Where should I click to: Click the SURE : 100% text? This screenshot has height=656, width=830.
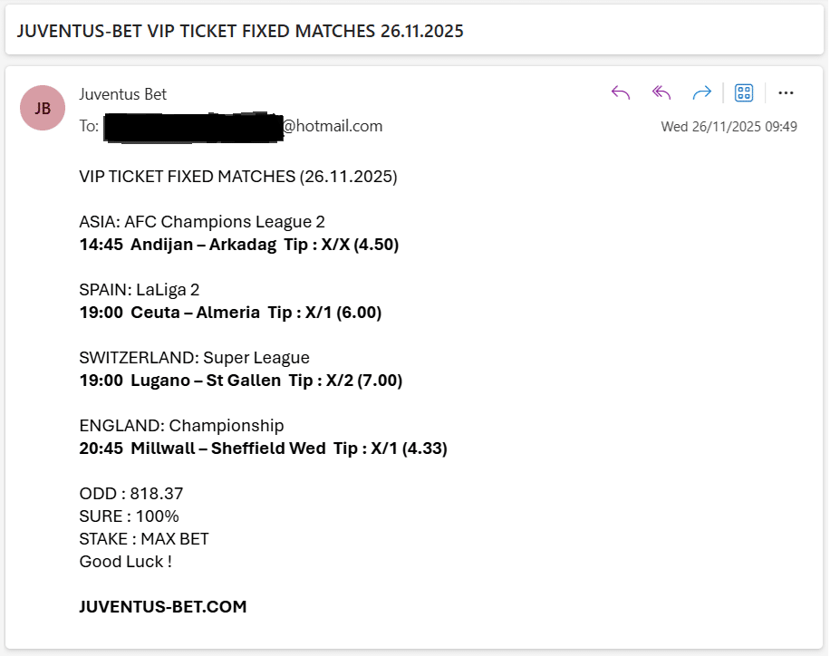point(128,516)
